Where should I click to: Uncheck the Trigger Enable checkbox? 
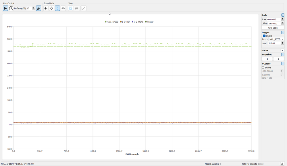(x=264, y=36)
